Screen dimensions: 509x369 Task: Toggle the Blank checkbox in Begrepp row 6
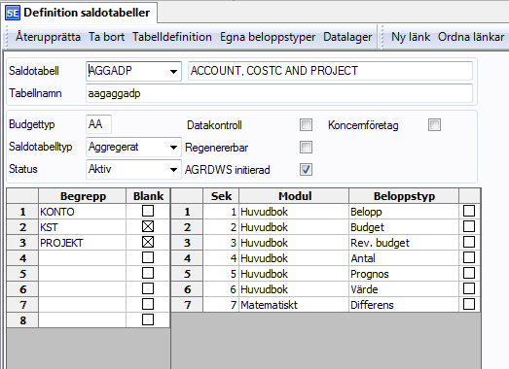point(148,289)
